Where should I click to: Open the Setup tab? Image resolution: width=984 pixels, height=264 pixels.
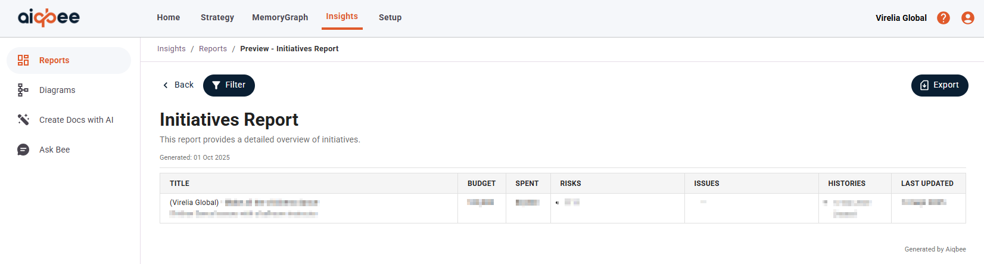pos(390,17)
